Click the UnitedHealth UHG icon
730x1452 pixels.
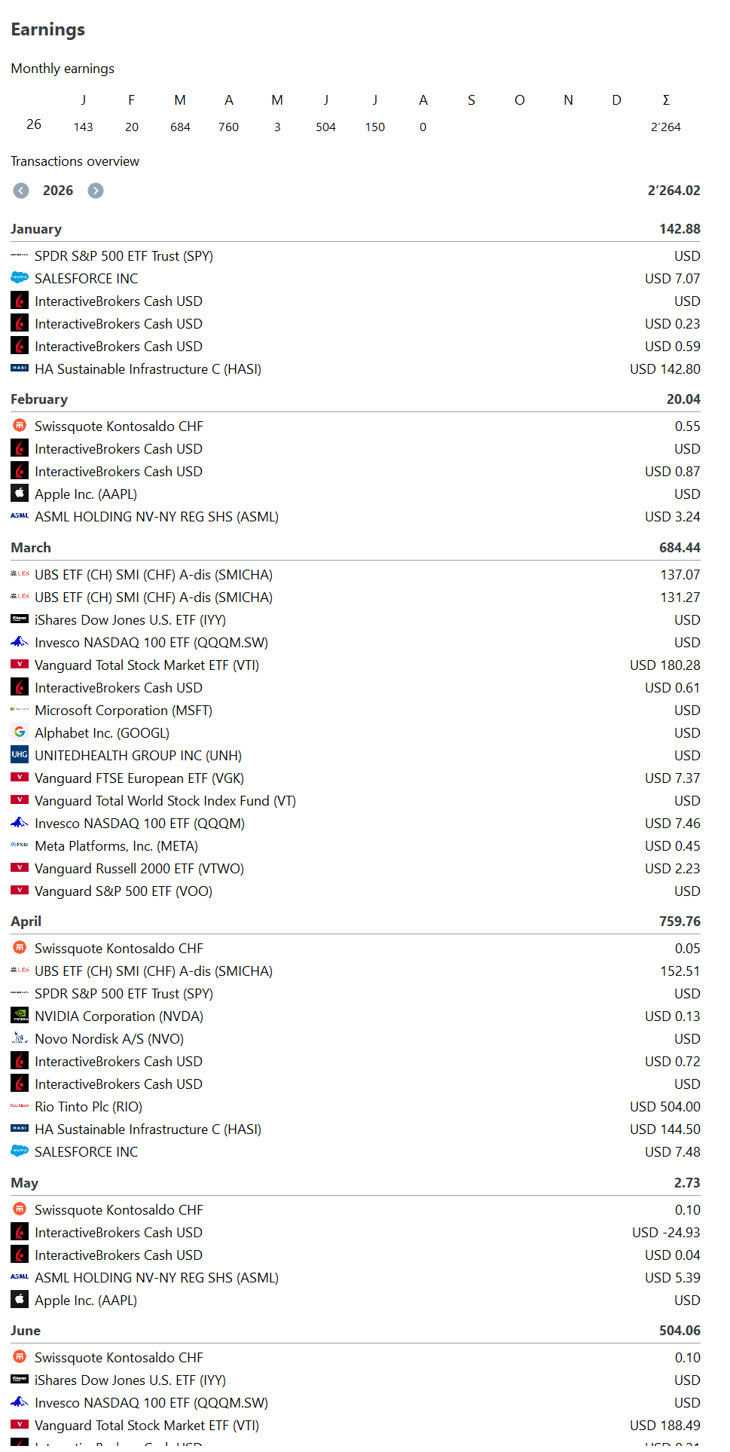tap(20, 755)
